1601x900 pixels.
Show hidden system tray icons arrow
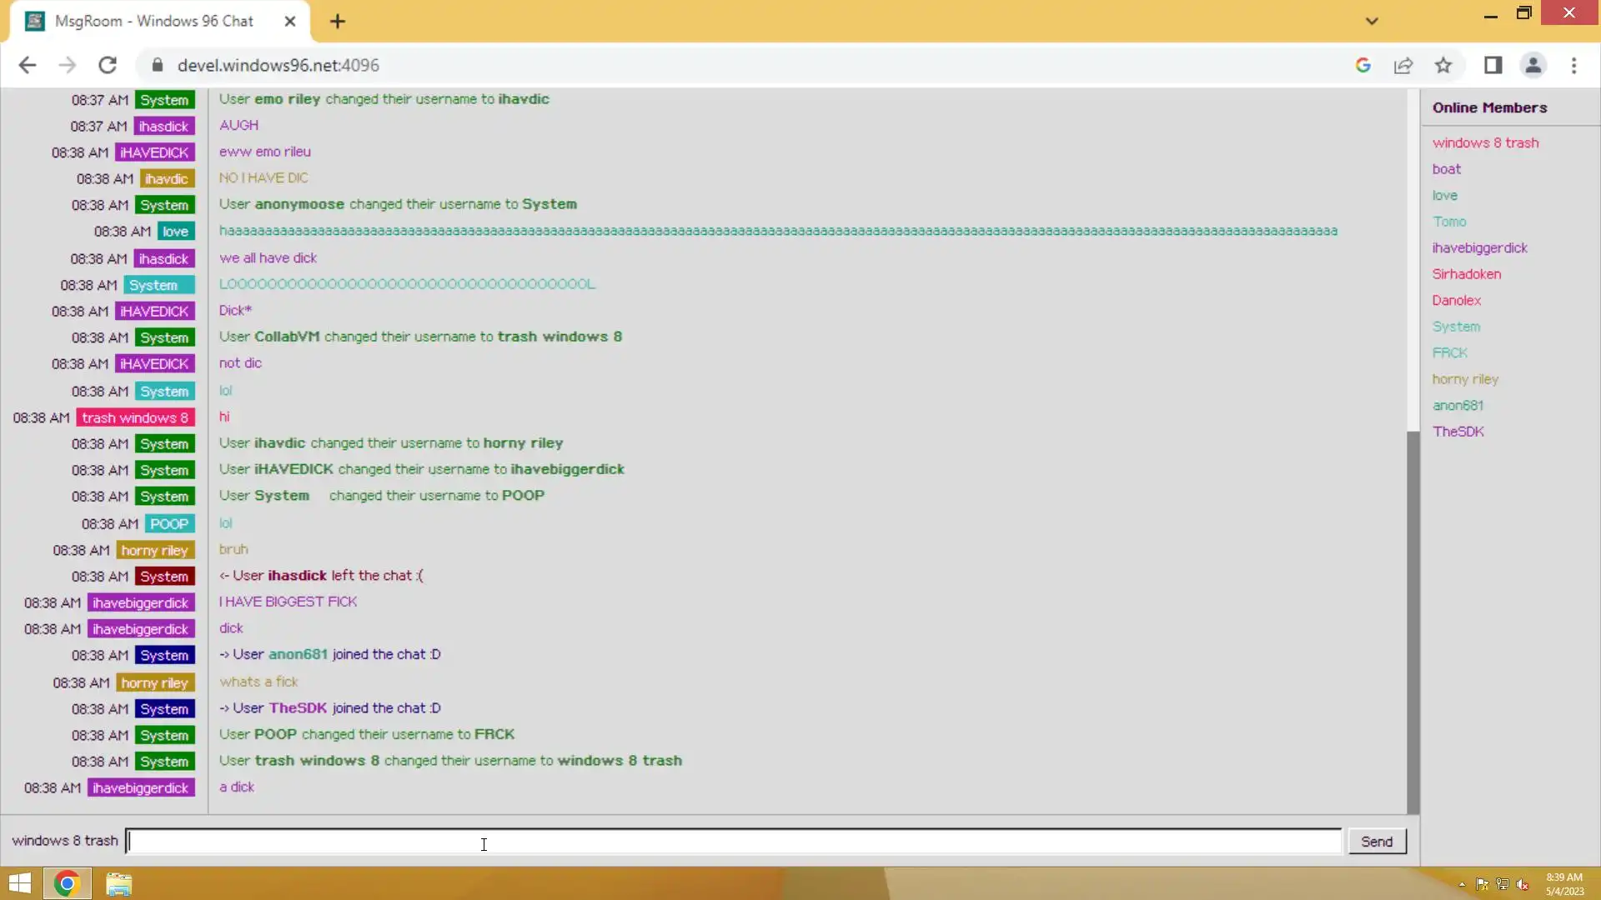1462,884
